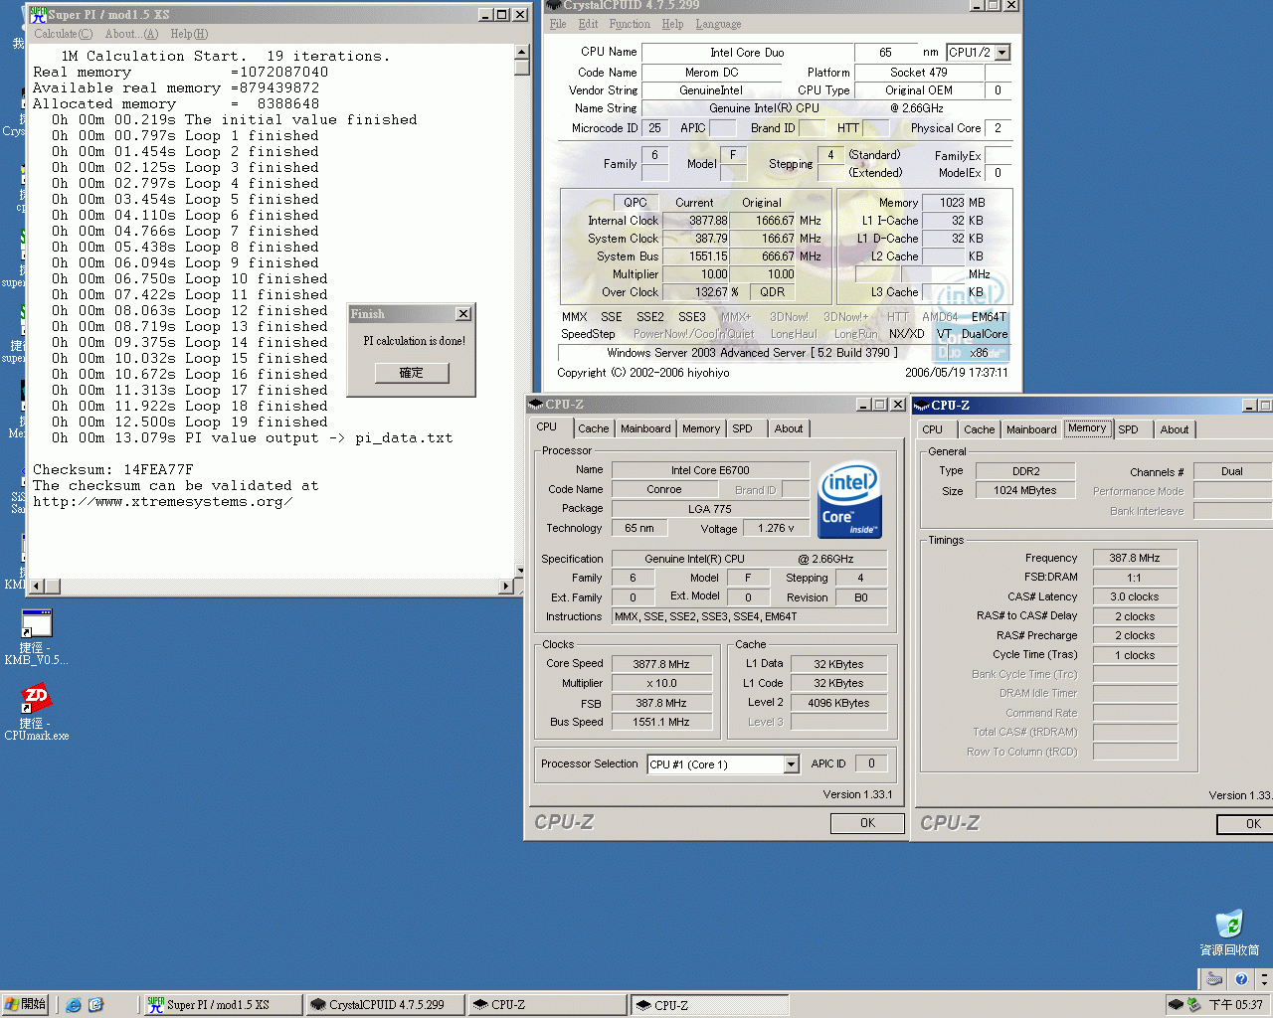
Task: Switch to Mainboard tab in CPU-Z processor window
Action: point(645,428)
